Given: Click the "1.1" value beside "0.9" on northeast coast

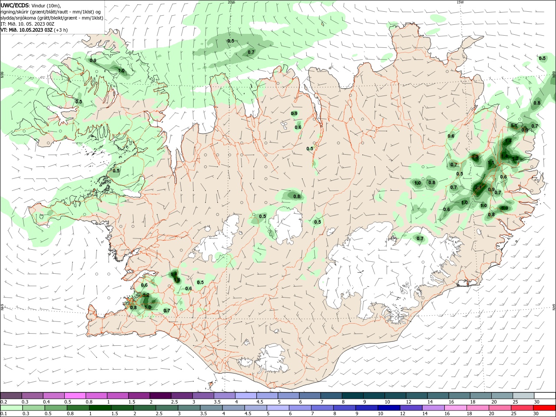Looking at the screenshot, I should [514, 126].
